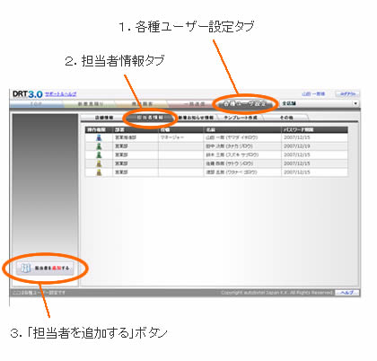377x361 pixels.
Task: Click the blue manager icon for 山田 一郎
Action: coord(99,137)
